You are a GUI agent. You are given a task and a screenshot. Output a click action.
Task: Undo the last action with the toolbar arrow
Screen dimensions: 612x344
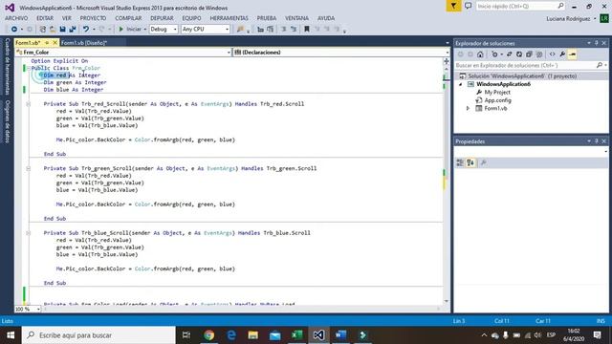click(86, 30)
